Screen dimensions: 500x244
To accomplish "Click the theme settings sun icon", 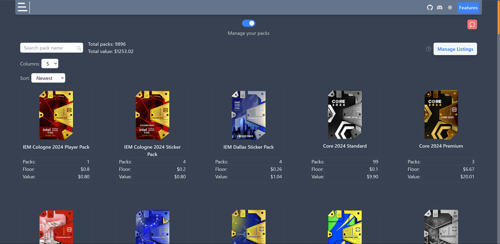I will (x=450, y=8).
